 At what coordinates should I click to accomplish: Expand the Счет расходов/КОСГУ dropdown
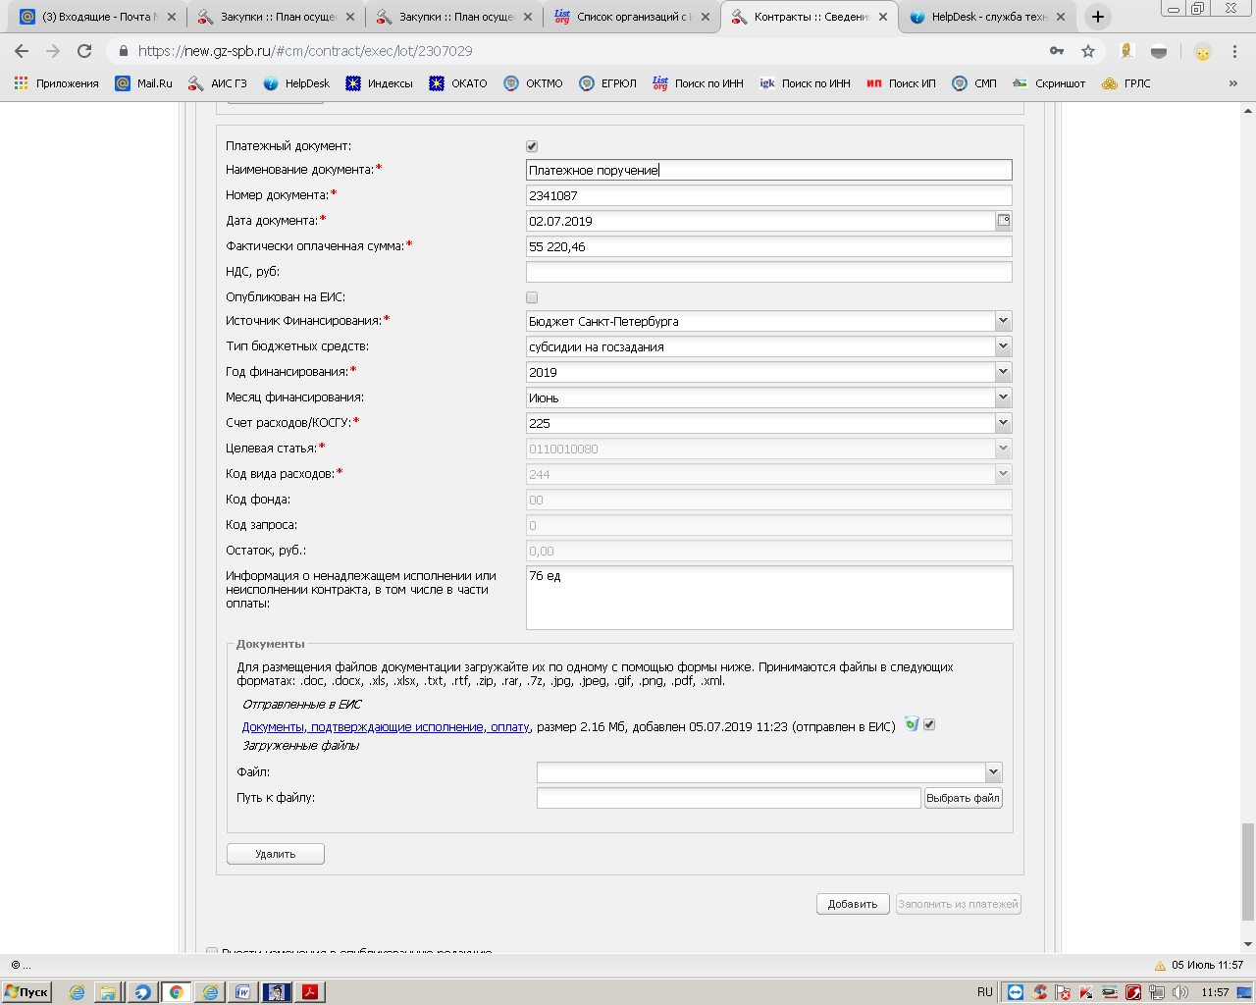click(1003, 423)
